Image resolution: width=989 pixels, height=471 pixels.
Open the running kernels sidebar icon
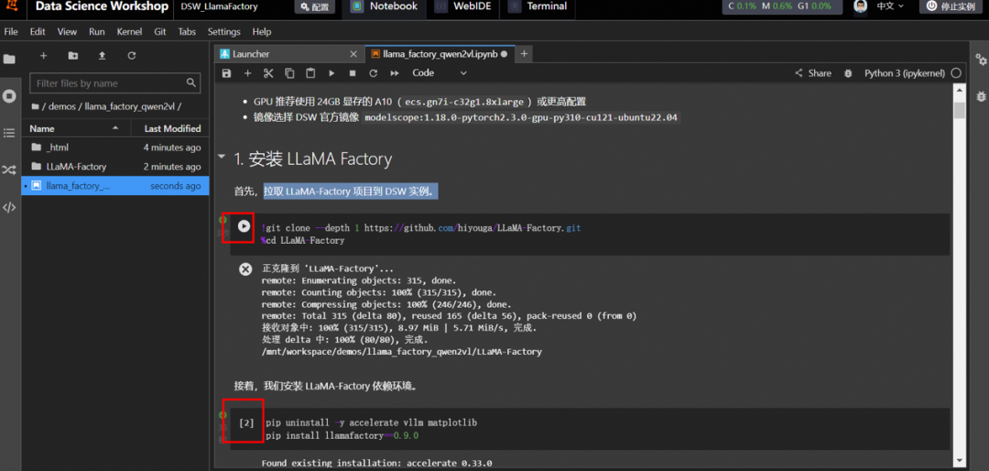click(9, 96)
